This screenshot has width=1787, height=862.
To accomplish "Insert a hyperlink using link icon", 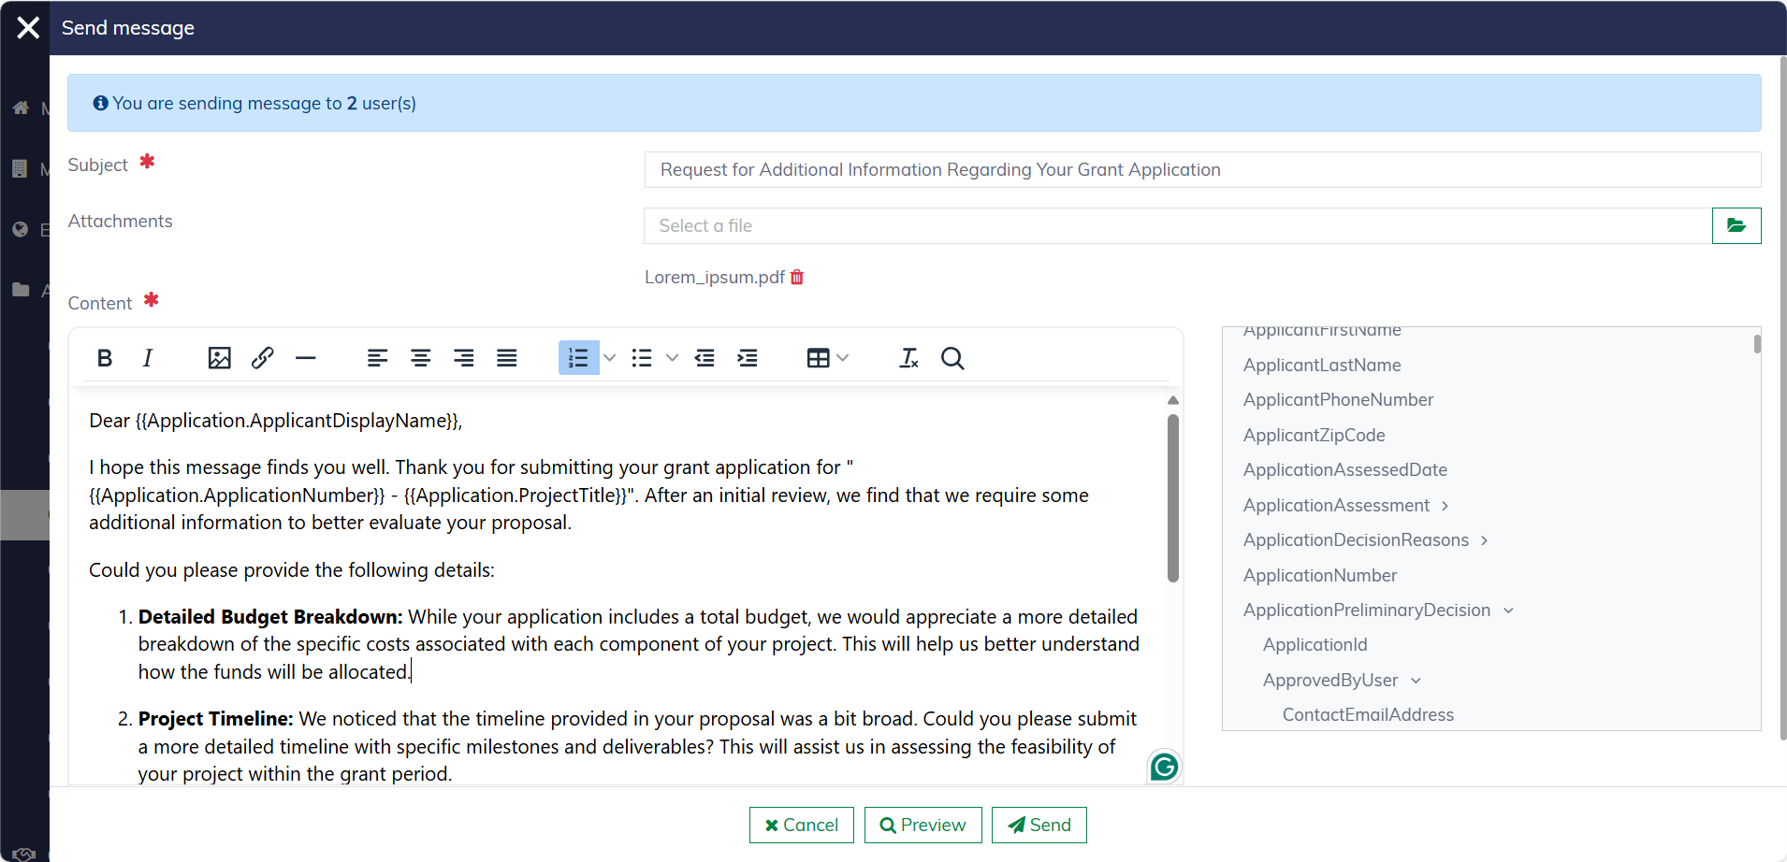I will [262, 358].
